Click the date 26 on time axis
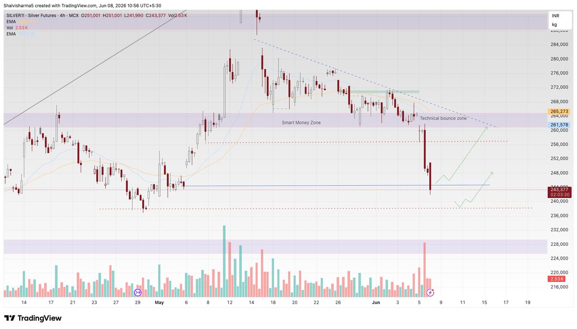 [x=338, y=303]
